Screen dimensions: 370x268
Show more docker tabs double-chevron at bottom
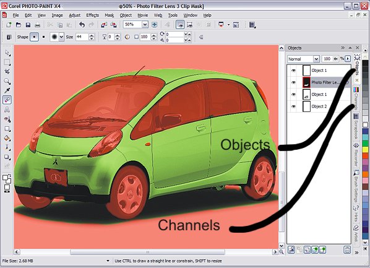coord(356,253)
